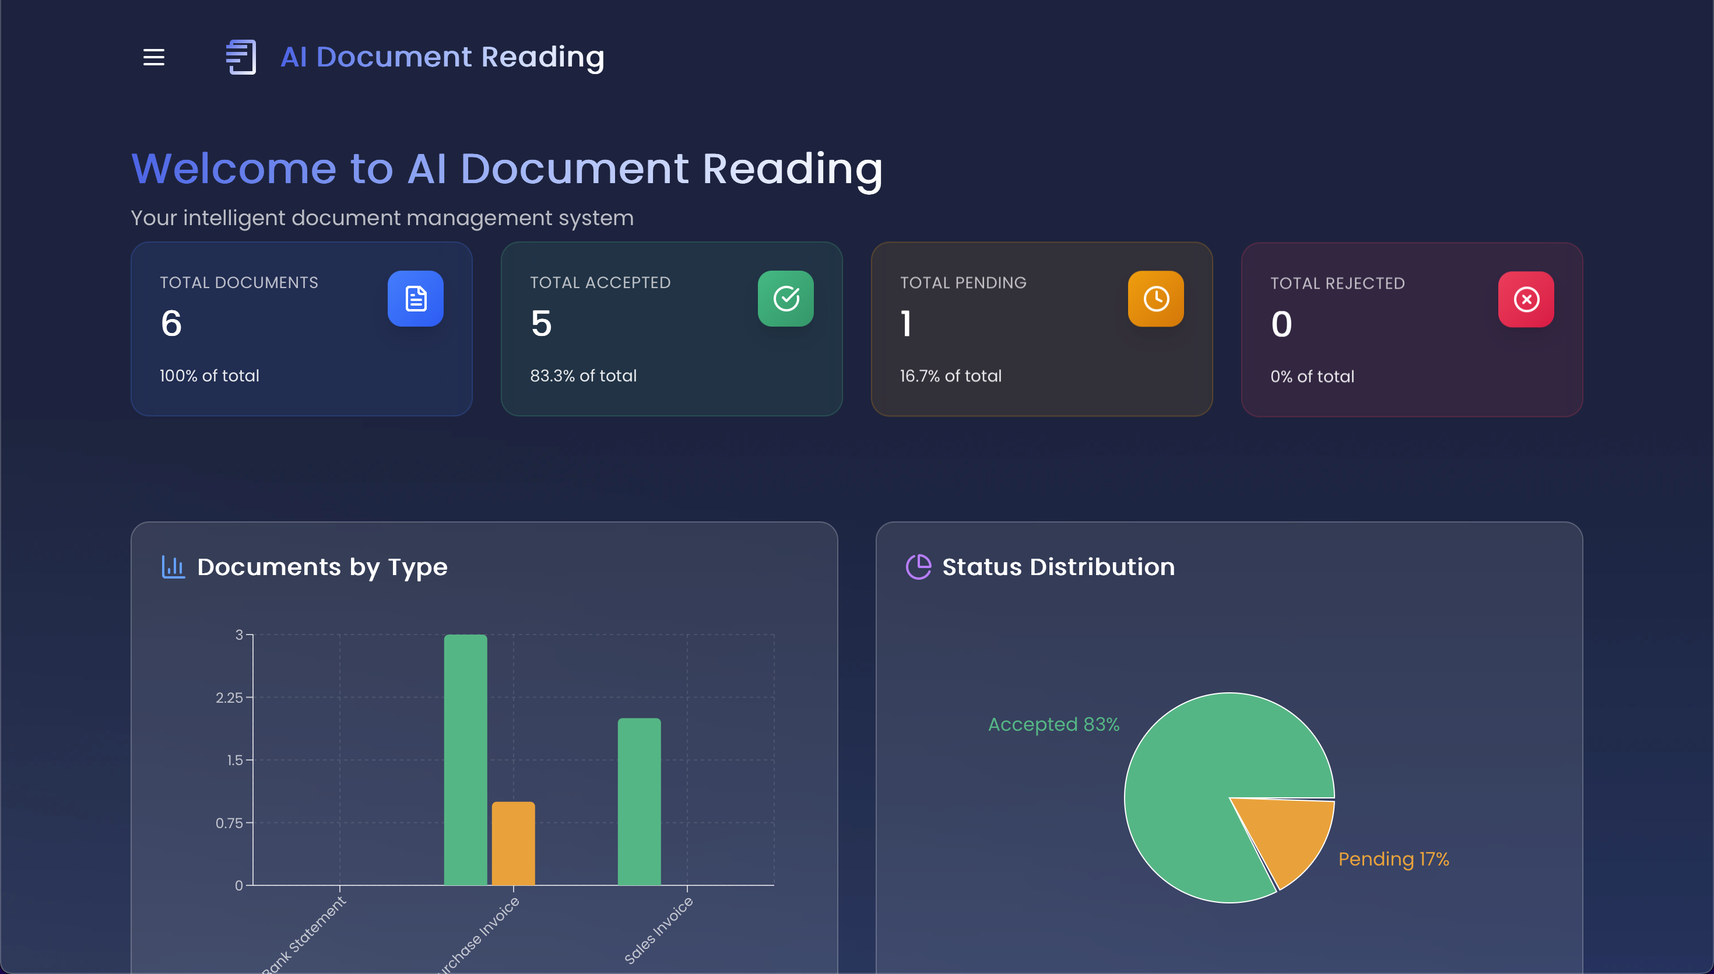The image size is (1714, 974).
Task: Click the tall green Purchase Invoice bar
Action: coord(465,759)
